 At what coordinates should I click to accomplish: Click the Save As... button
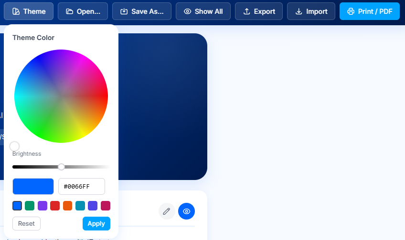pos(142,11)
